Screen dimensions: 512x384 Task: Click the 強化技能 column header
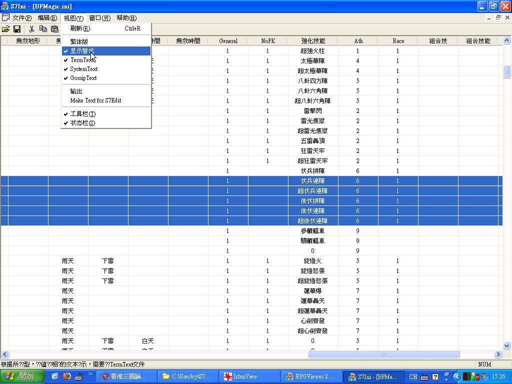313,41
